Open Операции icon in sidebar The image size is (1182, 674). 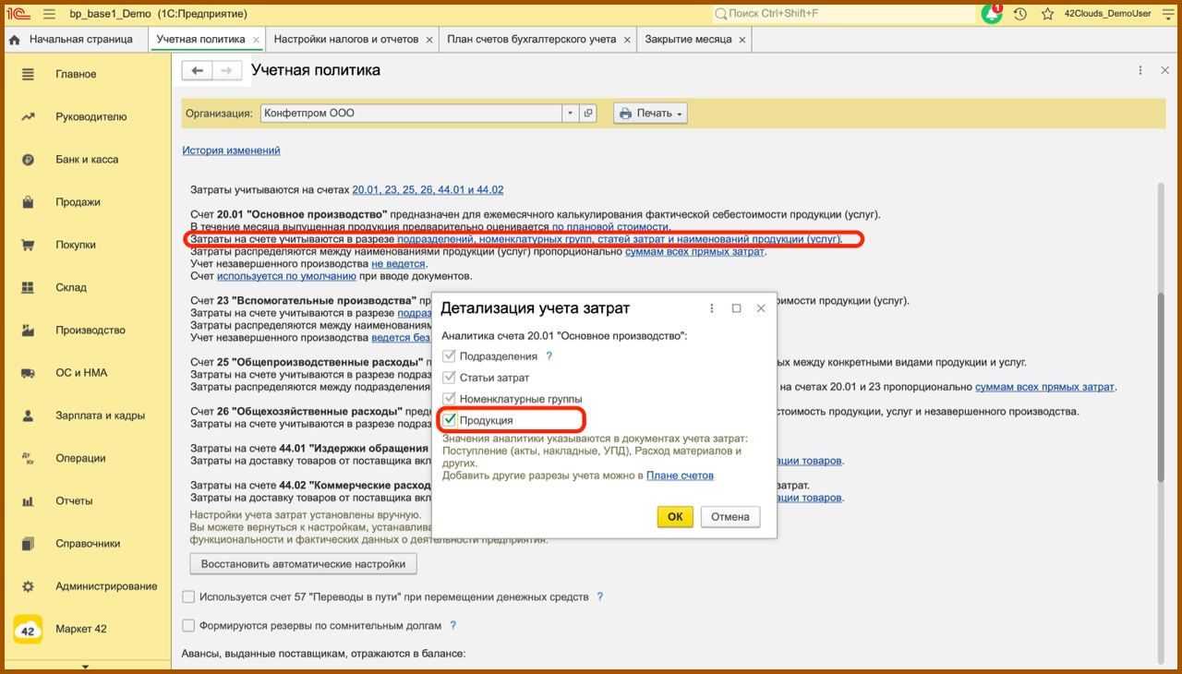point(28,458)
